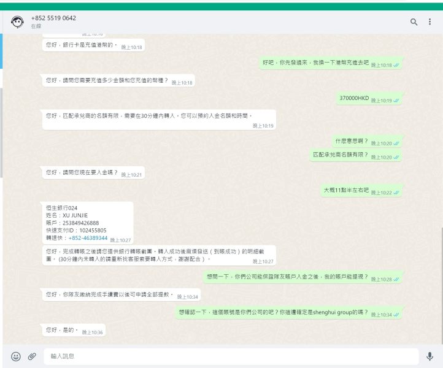
Task: Click the '您好，是的' message bubble
Action: coord(74,330)
